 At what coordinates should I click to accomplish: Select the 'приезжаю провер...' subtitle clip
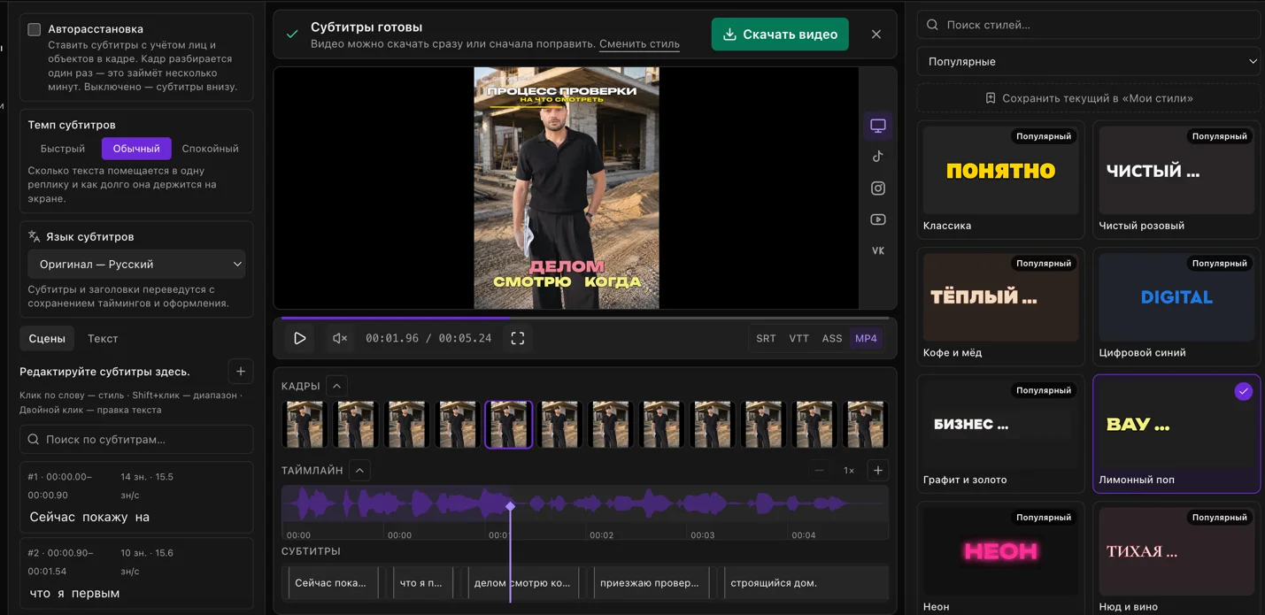point(650,583)
